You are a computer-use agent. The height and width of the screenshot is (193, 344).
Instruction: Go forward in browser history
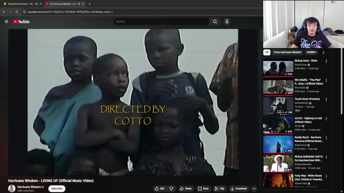pyautogui.click(x=10, y=12)
